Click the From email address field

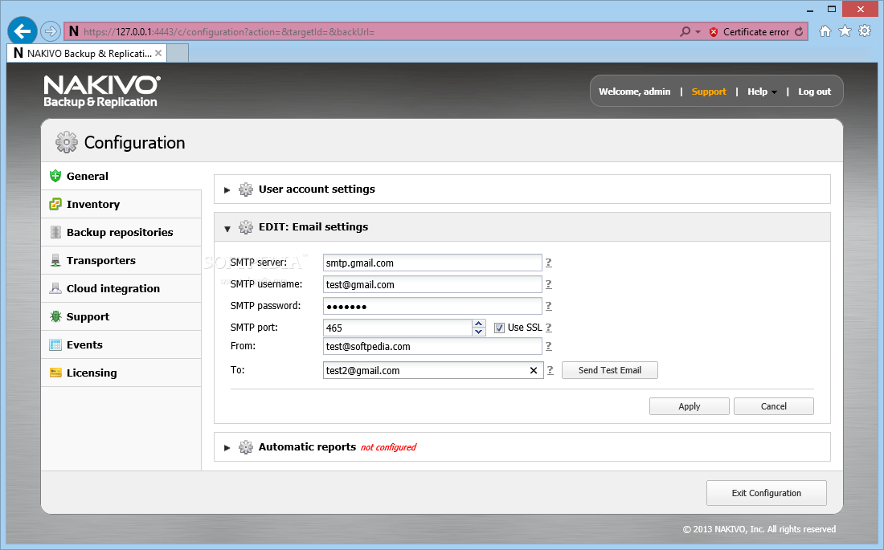pyautogui.click(x=432, y=346)
